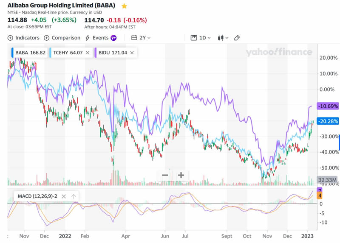Click the Alibaba Group Holding Limited title
The image size is (340, 243).
[x=61, y=6]
